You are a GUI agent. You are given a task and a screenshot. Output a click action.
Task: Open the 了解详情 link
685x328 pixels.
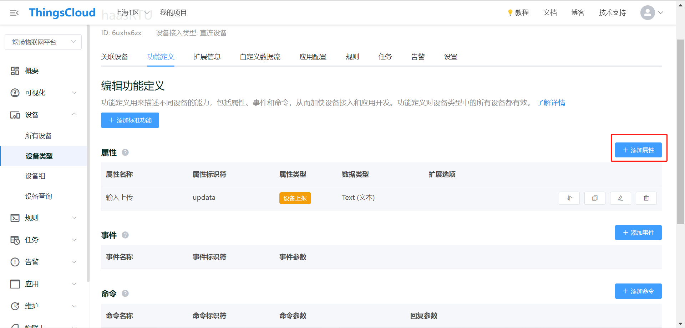tap(551, 103)
